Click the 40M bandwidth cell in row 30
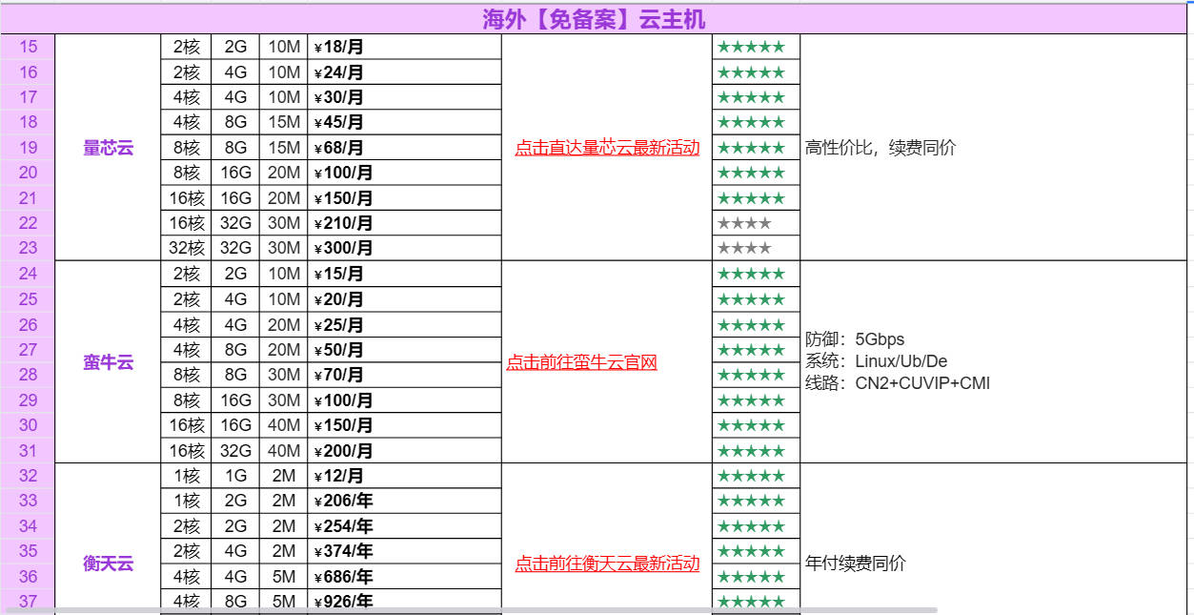This screenshot has width=1194, height=615. (283, 425)
